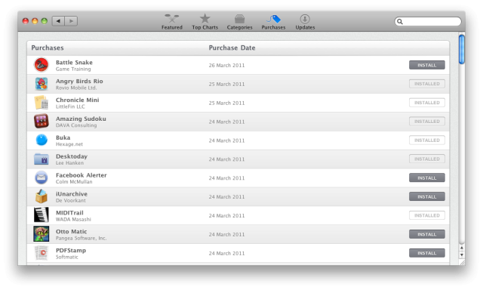Focus the search field

point(428,22)
